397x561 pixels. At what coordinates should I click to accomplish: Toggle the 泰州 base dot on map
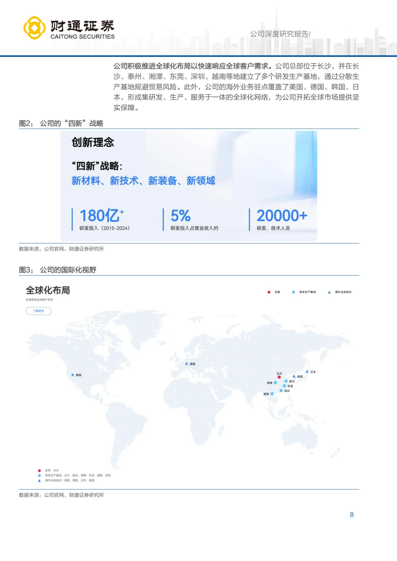[286, 381]
